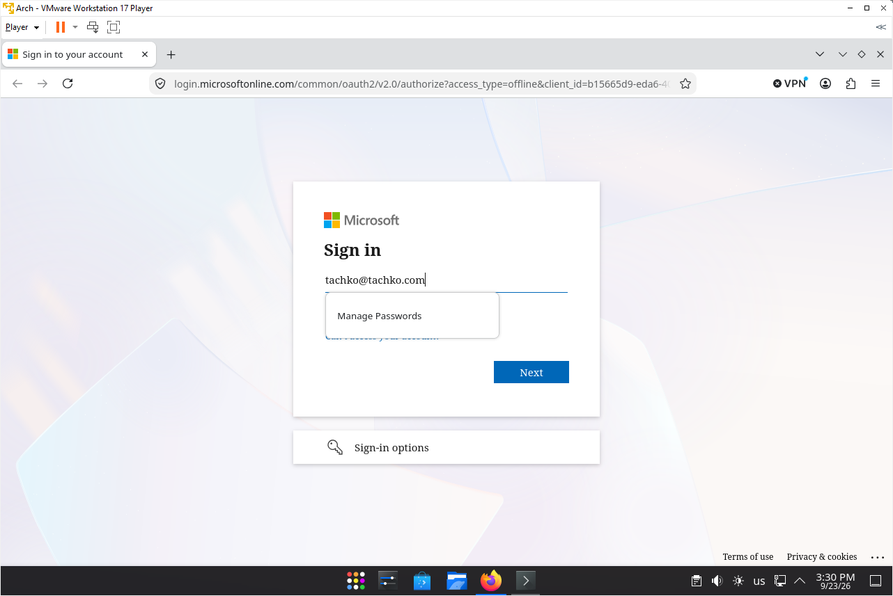Open the application launcher
The height and width of the screenshot is (596, 893).
[x=356, y=581]
